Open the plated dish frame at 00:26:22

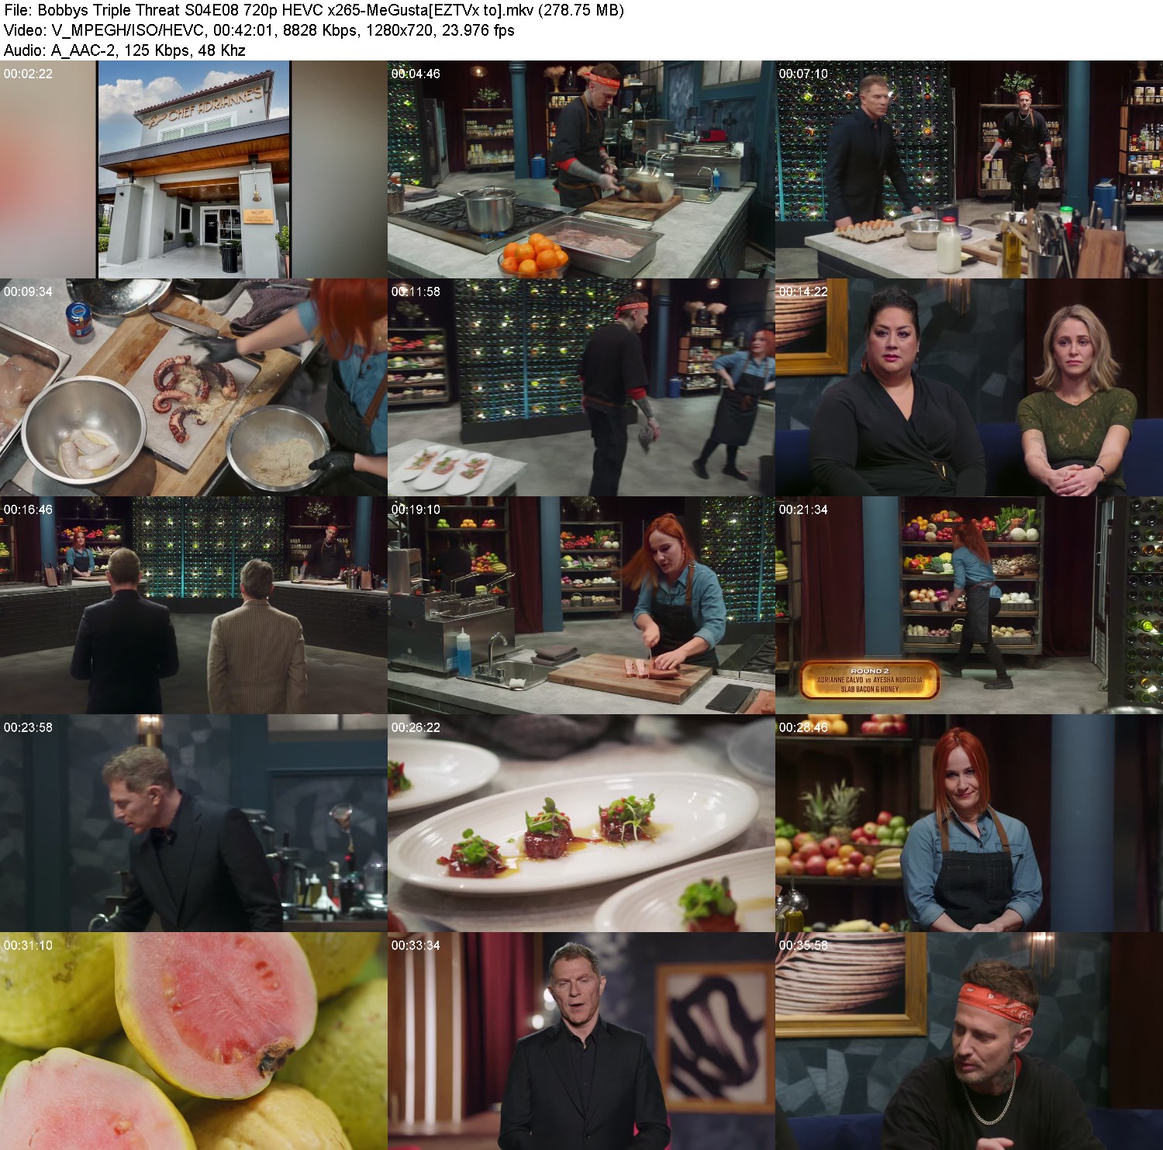581,824
